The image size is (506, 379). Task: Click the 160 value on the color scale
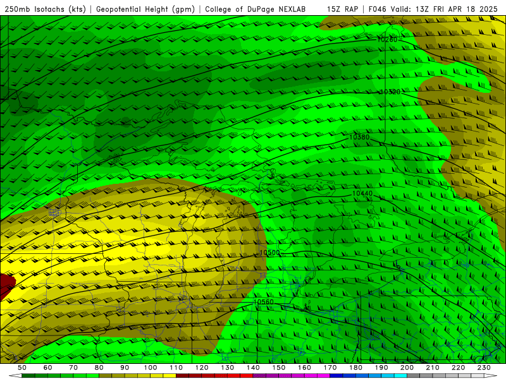(x=304, y=368)
